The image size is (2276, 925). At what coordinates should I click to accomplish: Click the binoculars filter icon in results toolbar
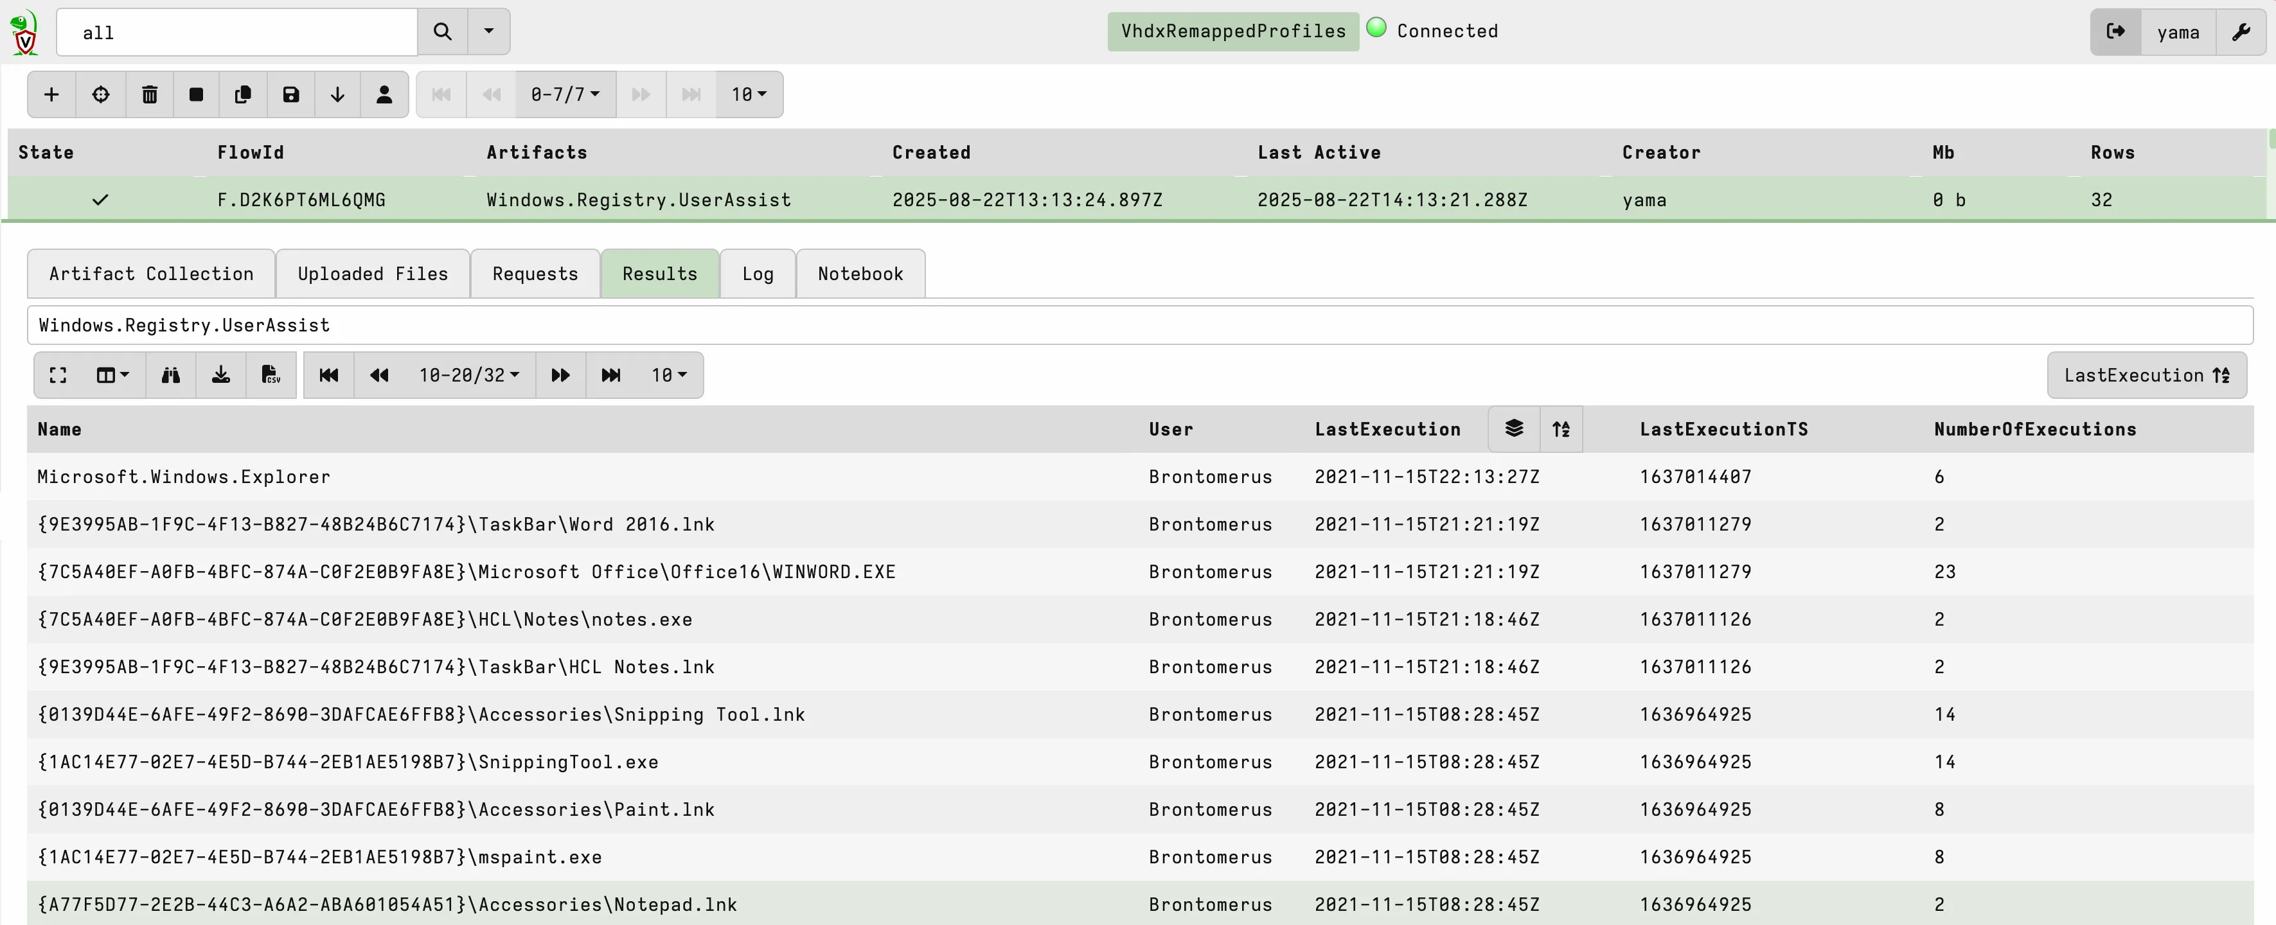click(x=170, y=376)
